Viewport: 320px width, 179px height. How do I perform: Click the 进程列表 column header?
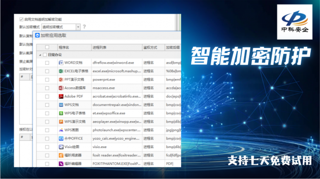coord(117,48)
